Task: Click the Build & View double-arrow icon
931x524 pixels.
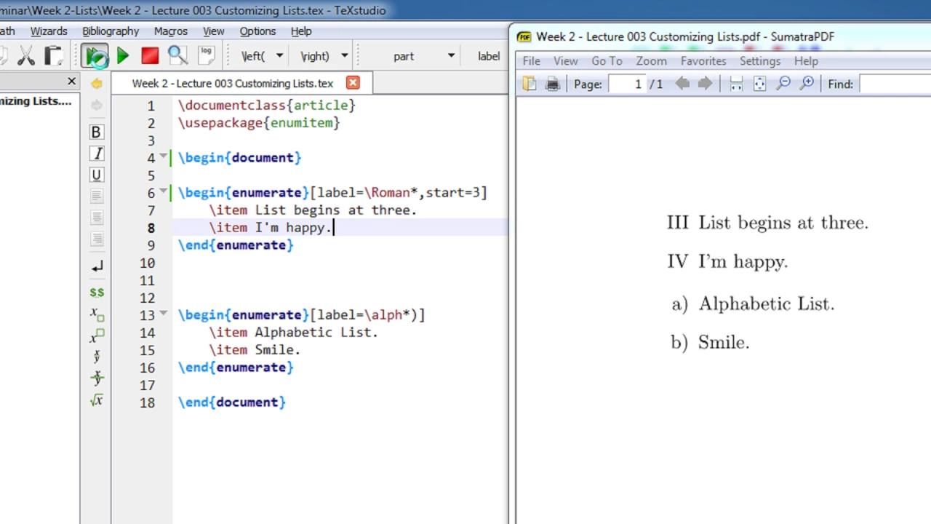Action: (95, 56)
